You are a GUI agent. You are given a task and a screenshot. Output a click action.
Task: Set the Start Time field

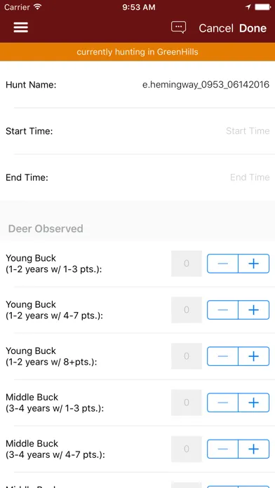[137, 131]
